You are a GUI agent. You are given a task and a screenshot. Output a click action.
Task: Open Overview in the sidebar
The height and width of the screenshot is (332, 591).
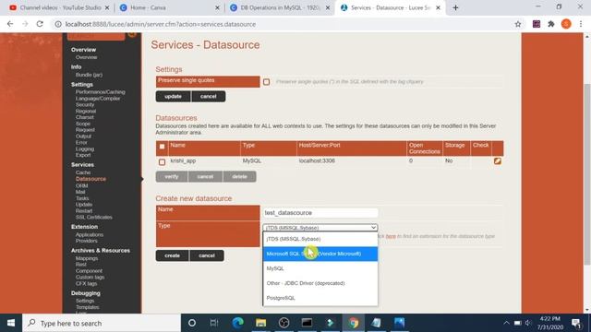(x=86, y=57)
